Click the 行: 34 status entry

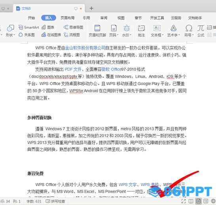(x=5, y=201)
